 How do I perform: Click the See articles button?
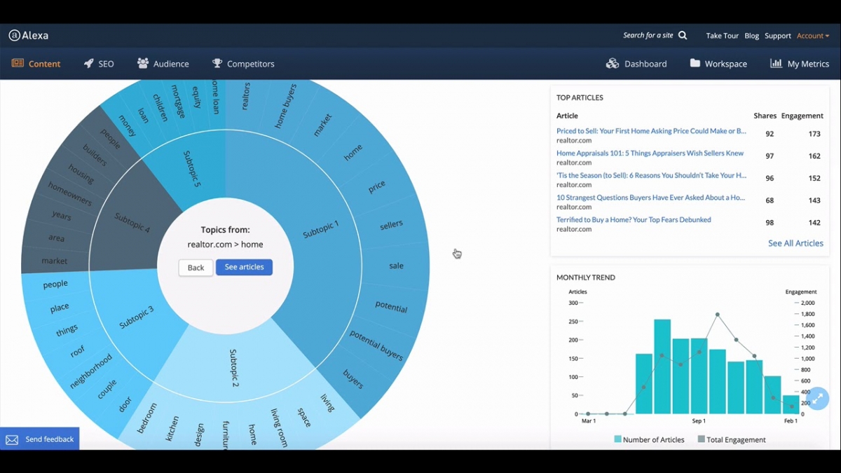click(244, 267)
